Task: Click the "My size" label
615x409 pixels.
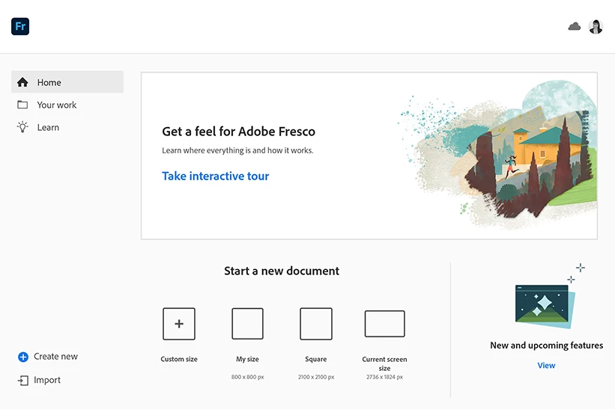Action: (247, 359)
